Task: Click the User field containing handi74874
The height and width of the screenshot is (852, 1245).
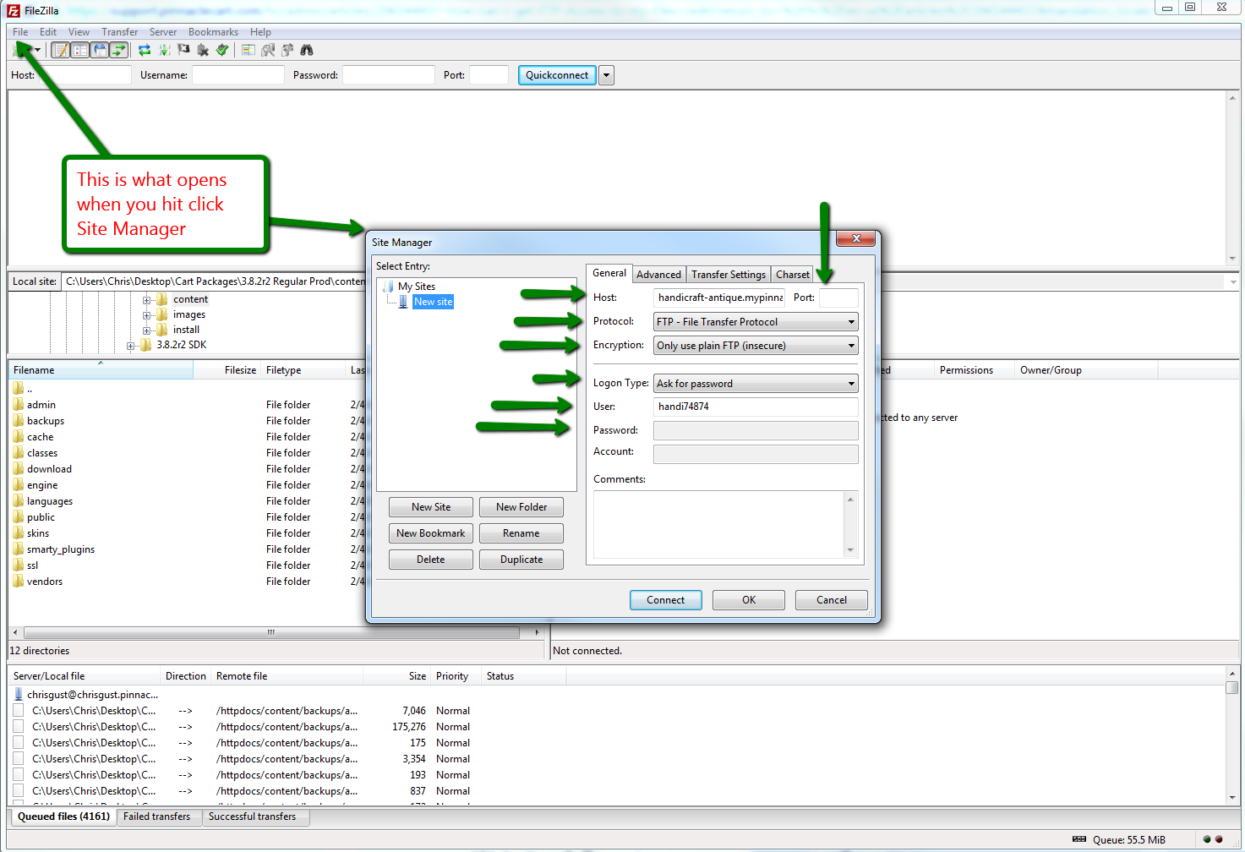Action: click(x=756, y=407)
